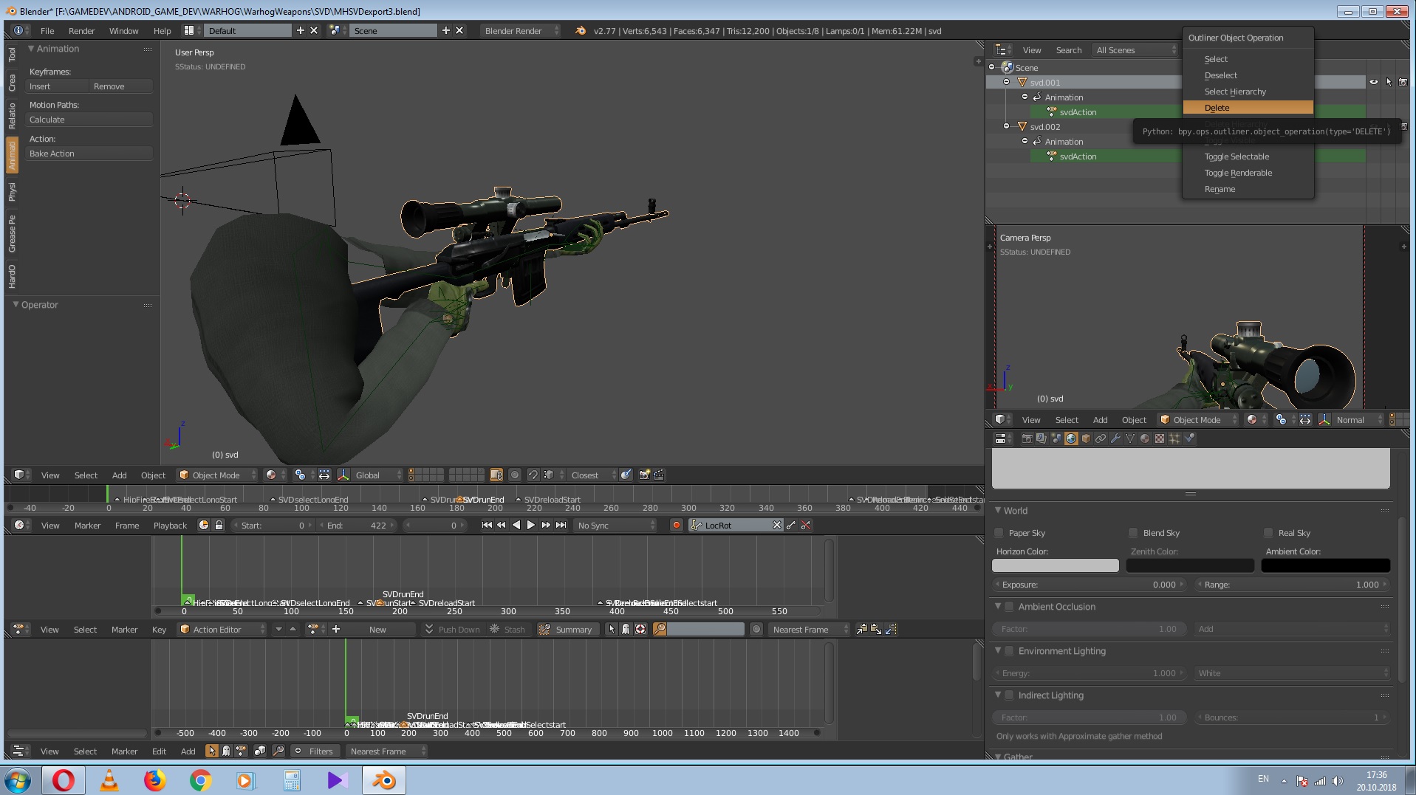Open Texture properties tab (checker icon)
This screenshot has width=1416, height=795.
[1160, 438]
